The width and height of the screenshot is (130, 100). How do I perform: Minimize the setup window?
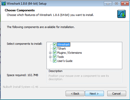pos(108,4)
